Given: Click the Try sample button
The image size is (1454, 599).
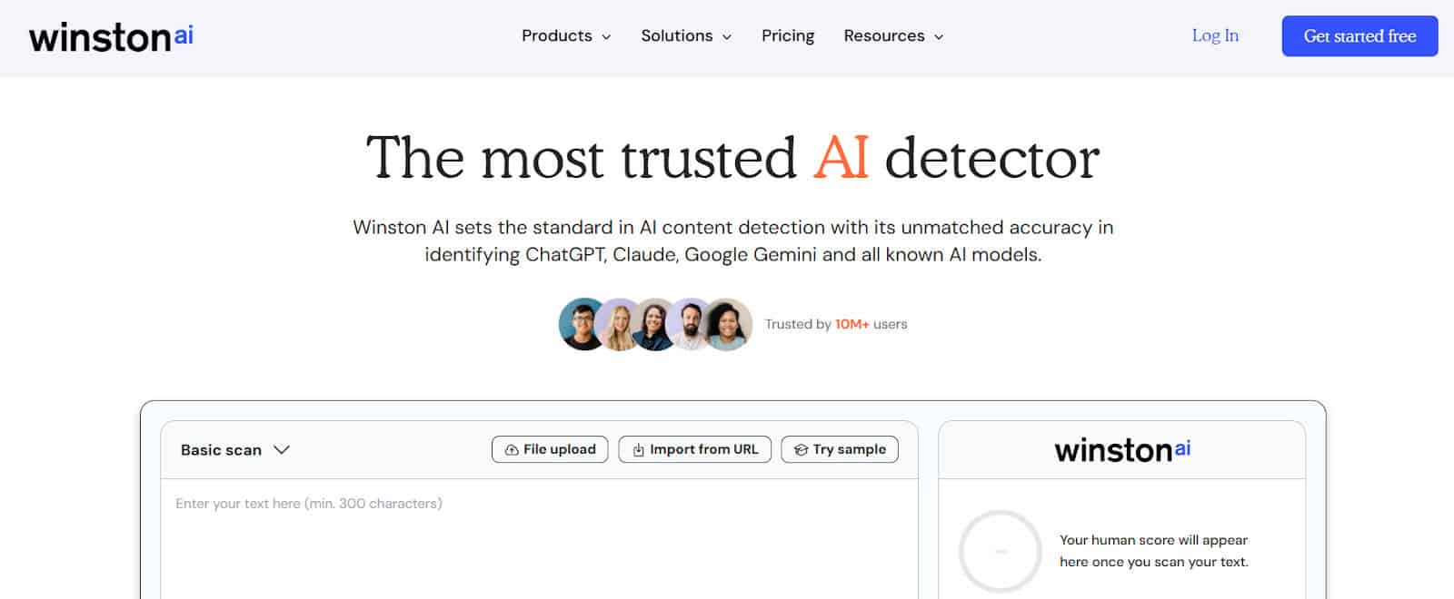Looking at the screenshot, I should point(840,449).
